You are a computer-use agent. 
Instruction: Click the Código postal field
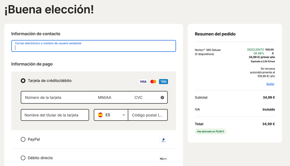(x=148, y=115)
